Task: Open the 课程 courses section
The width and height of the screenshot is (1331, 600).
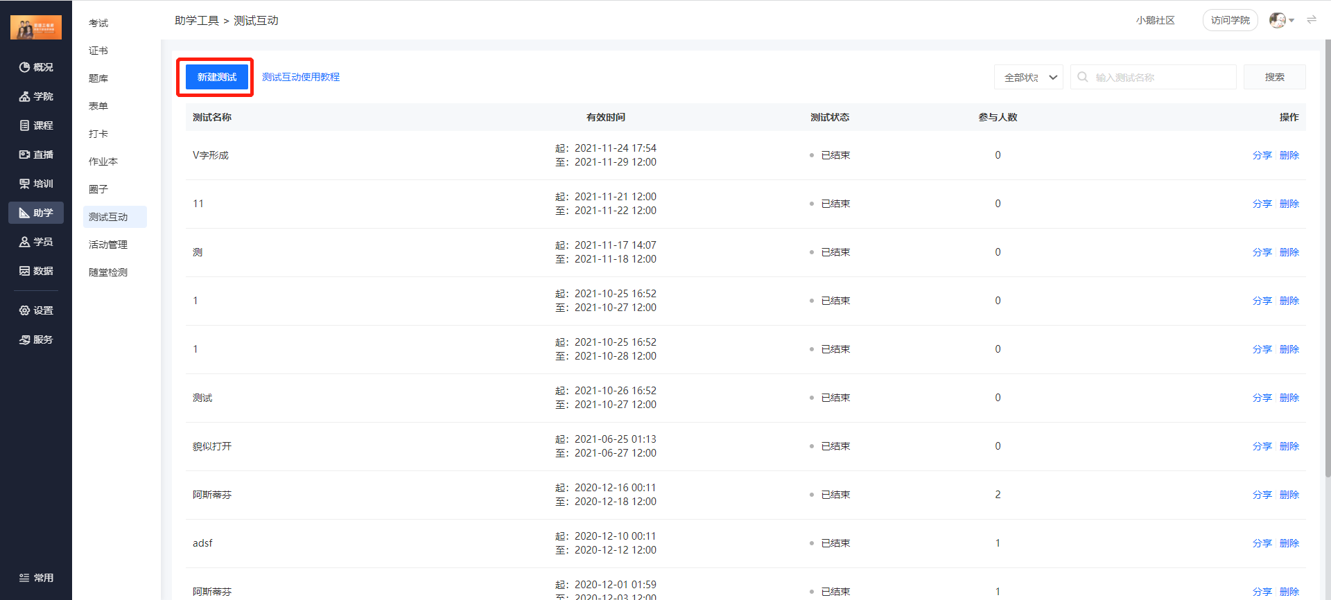Action: pos(36,125)
